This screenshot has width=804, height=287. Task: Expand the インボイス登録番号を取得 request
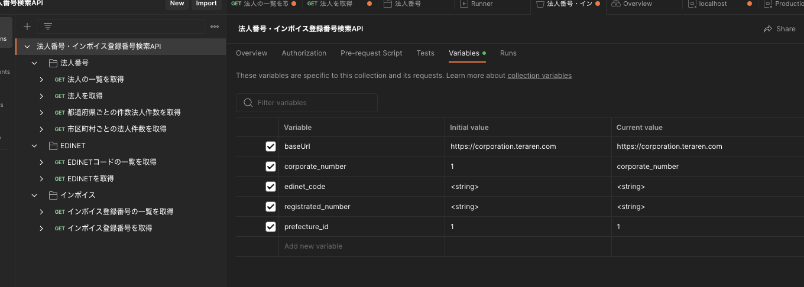[41, 228]
